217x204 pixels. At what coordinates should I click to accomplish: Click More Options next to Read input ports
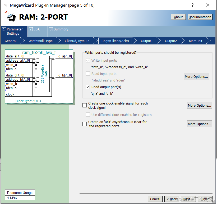pyautogui.click(x=196, y=76)
